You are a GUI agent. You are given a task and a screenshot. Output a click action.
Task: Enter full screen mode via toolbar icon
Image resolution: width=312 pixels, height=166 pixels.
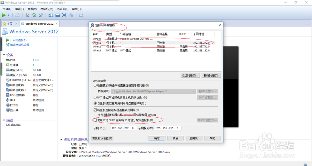64,15
